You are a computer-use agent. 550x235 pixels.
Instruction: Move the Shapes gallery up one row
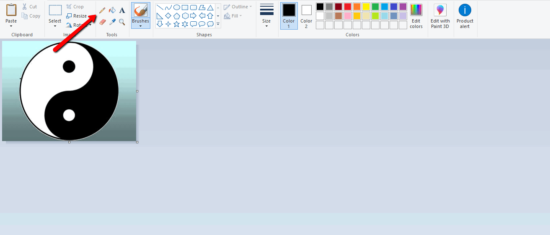[218, 8]
